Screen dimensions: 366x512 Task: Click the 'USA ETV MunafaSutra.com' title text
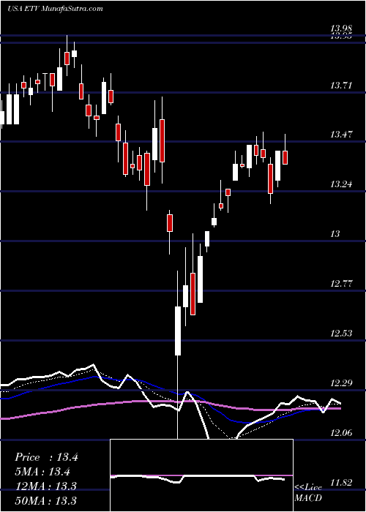[x=55, y=9]
